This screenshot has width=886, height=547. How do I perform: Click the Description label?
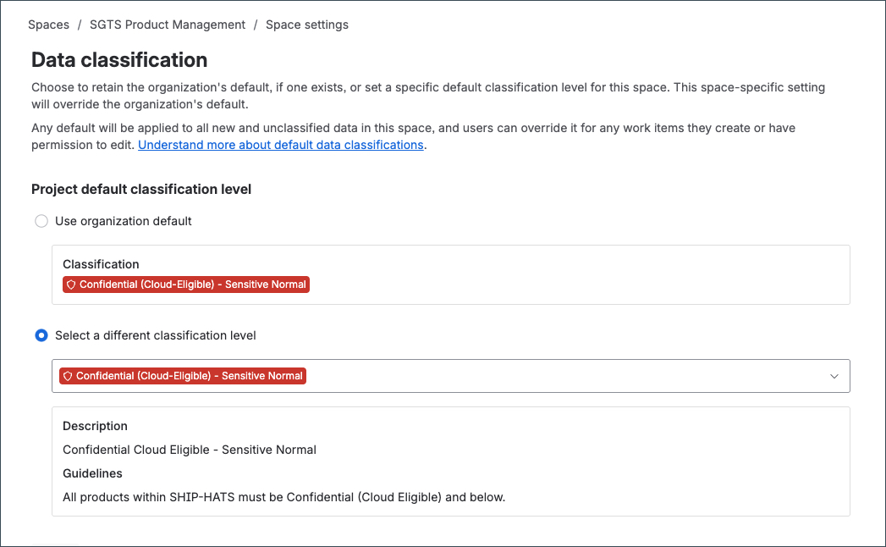[x=95, y=426]
